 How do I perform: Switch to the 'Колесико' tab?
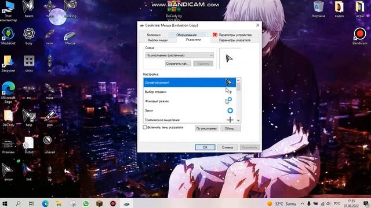pos(154,35)
